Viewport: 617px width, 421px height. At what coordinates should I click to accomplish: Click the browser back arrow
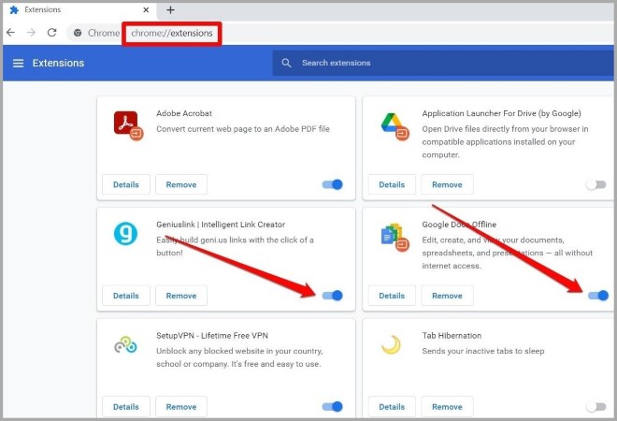point(10,33)
